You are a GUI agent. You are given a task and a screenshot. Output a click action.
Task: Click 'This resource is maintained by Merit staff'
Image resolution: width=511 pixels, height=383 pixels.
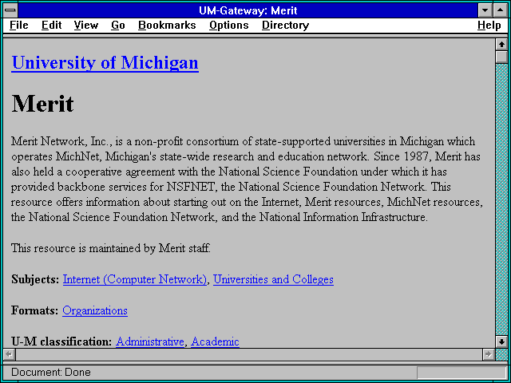[111, 248]
